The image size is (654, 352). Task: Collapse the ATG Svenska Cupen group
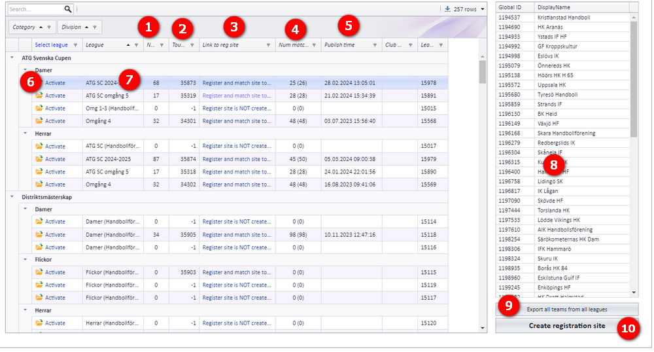click(x=12, y=58)
